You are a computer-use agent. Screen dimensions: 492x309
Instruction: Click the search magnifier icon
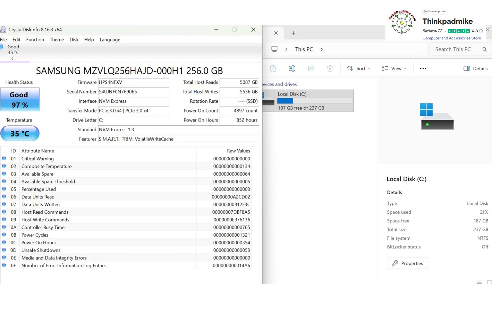484,49
